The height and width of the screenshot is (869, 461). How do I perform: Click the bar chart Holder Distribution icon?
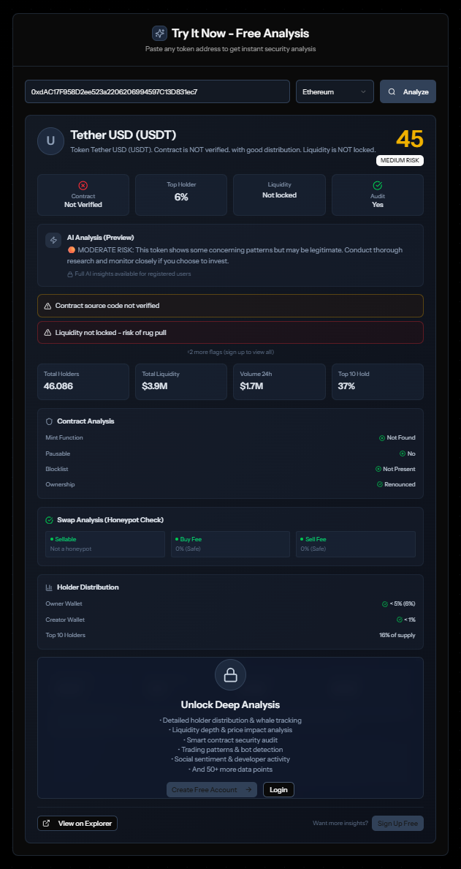pyautogui.click(x=49, y=587)
